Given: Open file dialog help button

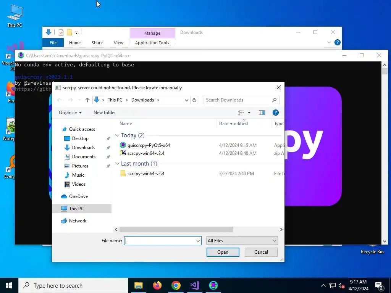Looking at the screenshot, I should 276,113.
